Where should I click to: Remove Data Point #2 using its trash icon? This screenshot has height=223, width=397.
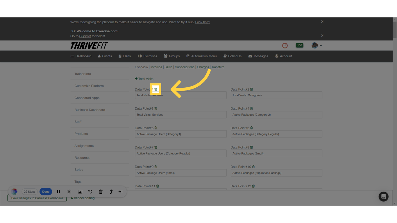pyautogui.click(x=251, y=89)
